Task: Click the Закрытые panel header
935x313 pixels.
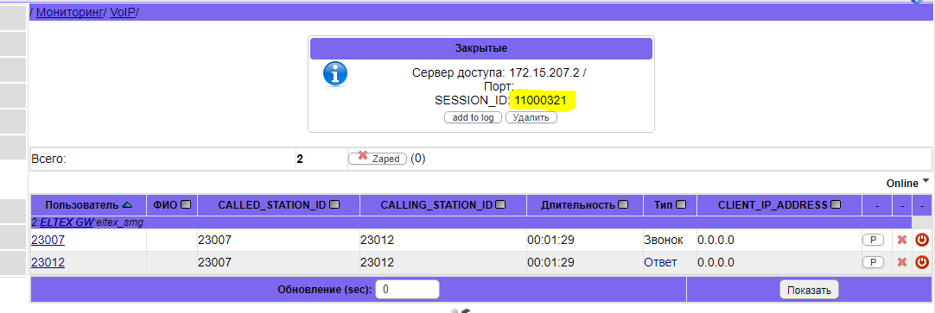Action: point(481,48)
